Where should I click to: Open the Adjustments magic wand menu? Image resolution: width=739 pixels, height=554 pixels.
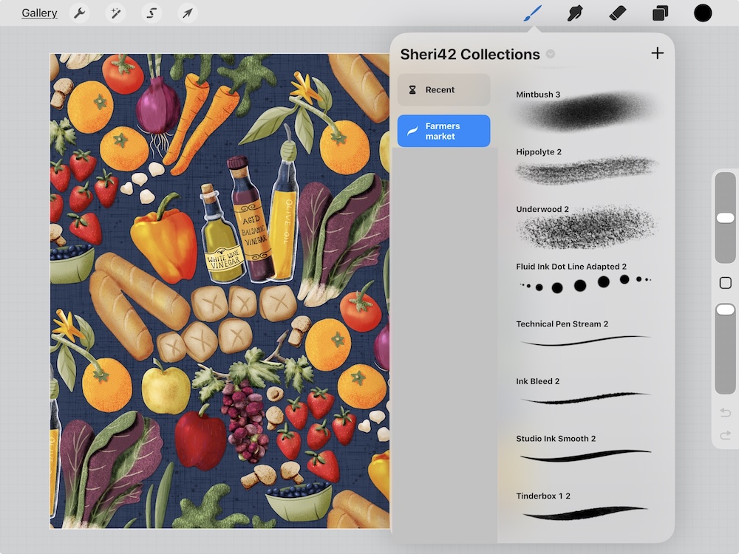[x=115, y=13]
